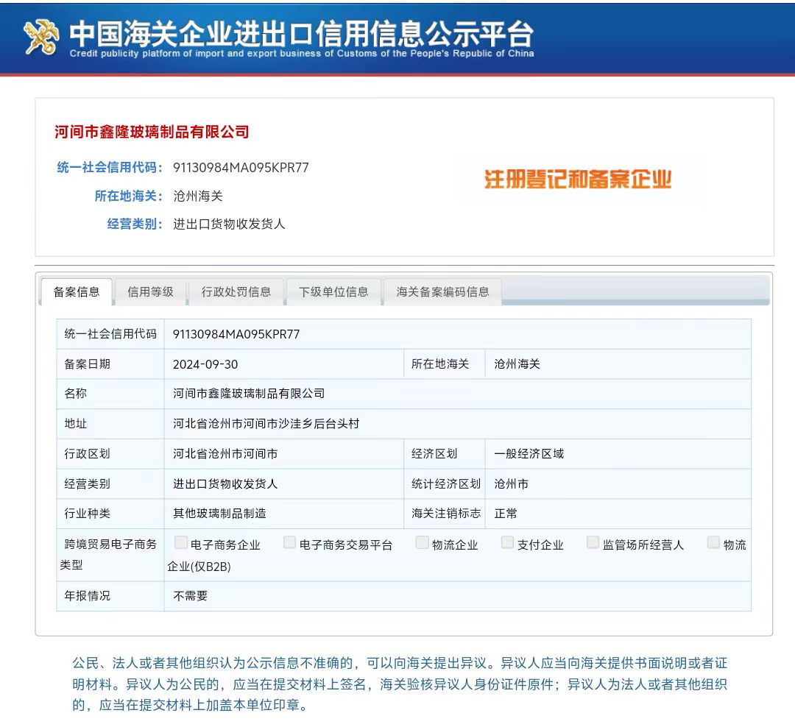
Task: Click the English subtitle beginning Credit publicity platform
Action: (x=302, y=54)
